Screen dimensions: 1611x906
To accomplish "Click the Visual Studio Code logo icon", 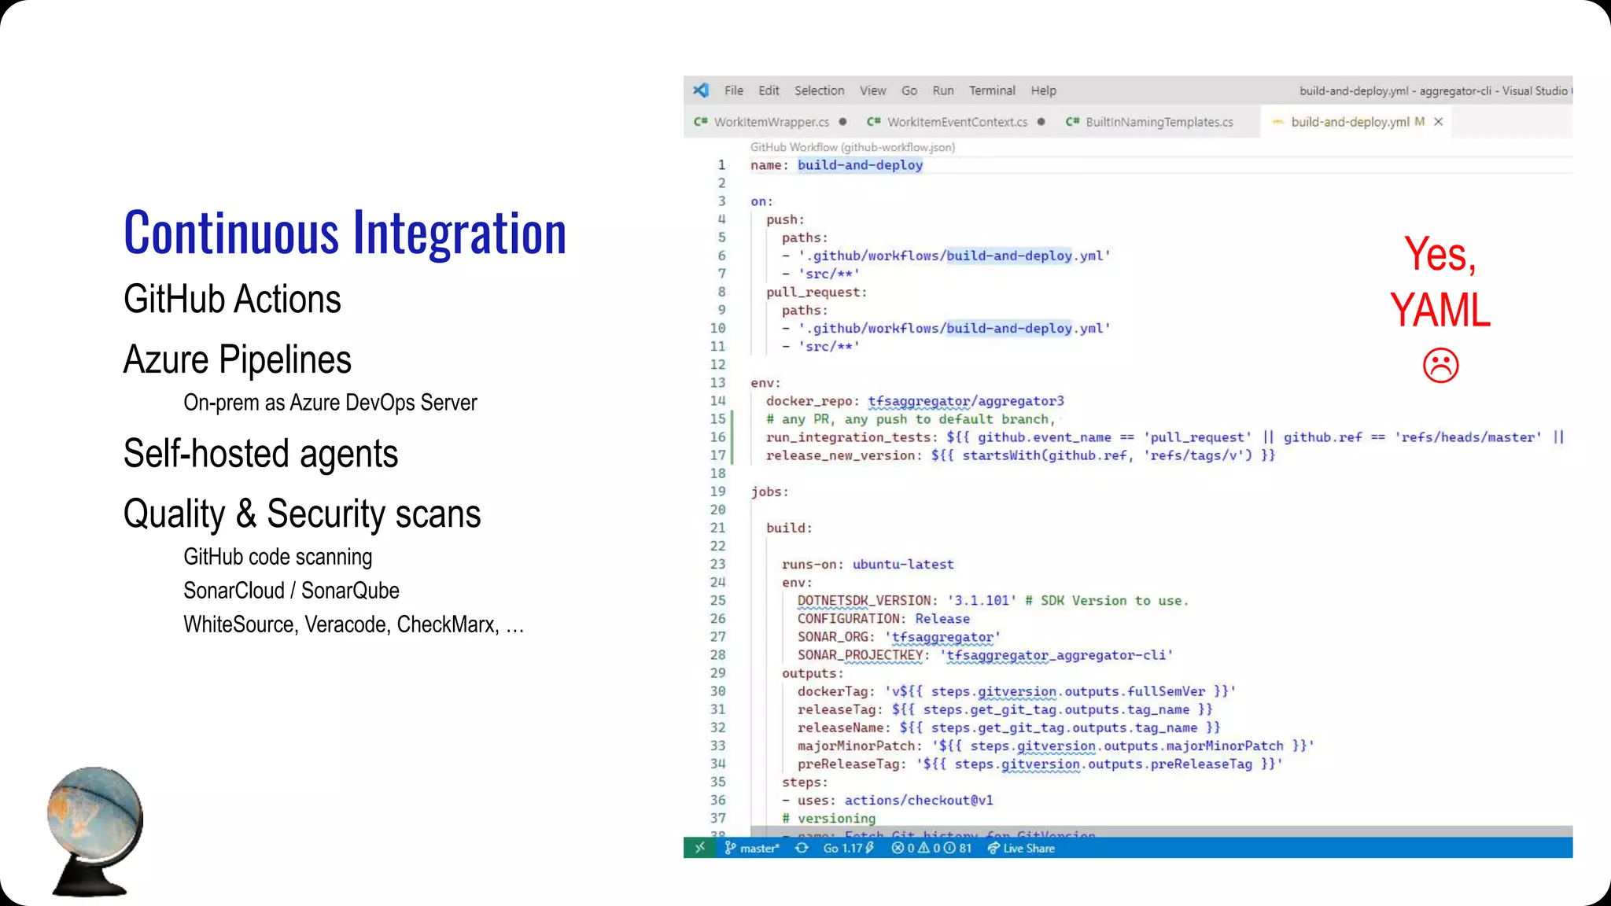I will point(701,90).
